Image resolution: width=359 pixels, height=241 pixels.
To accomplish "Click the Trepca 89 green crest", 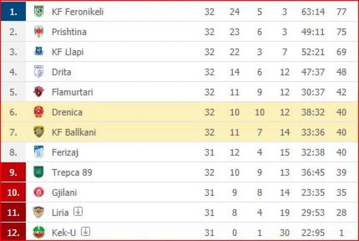I will [39, 172].
